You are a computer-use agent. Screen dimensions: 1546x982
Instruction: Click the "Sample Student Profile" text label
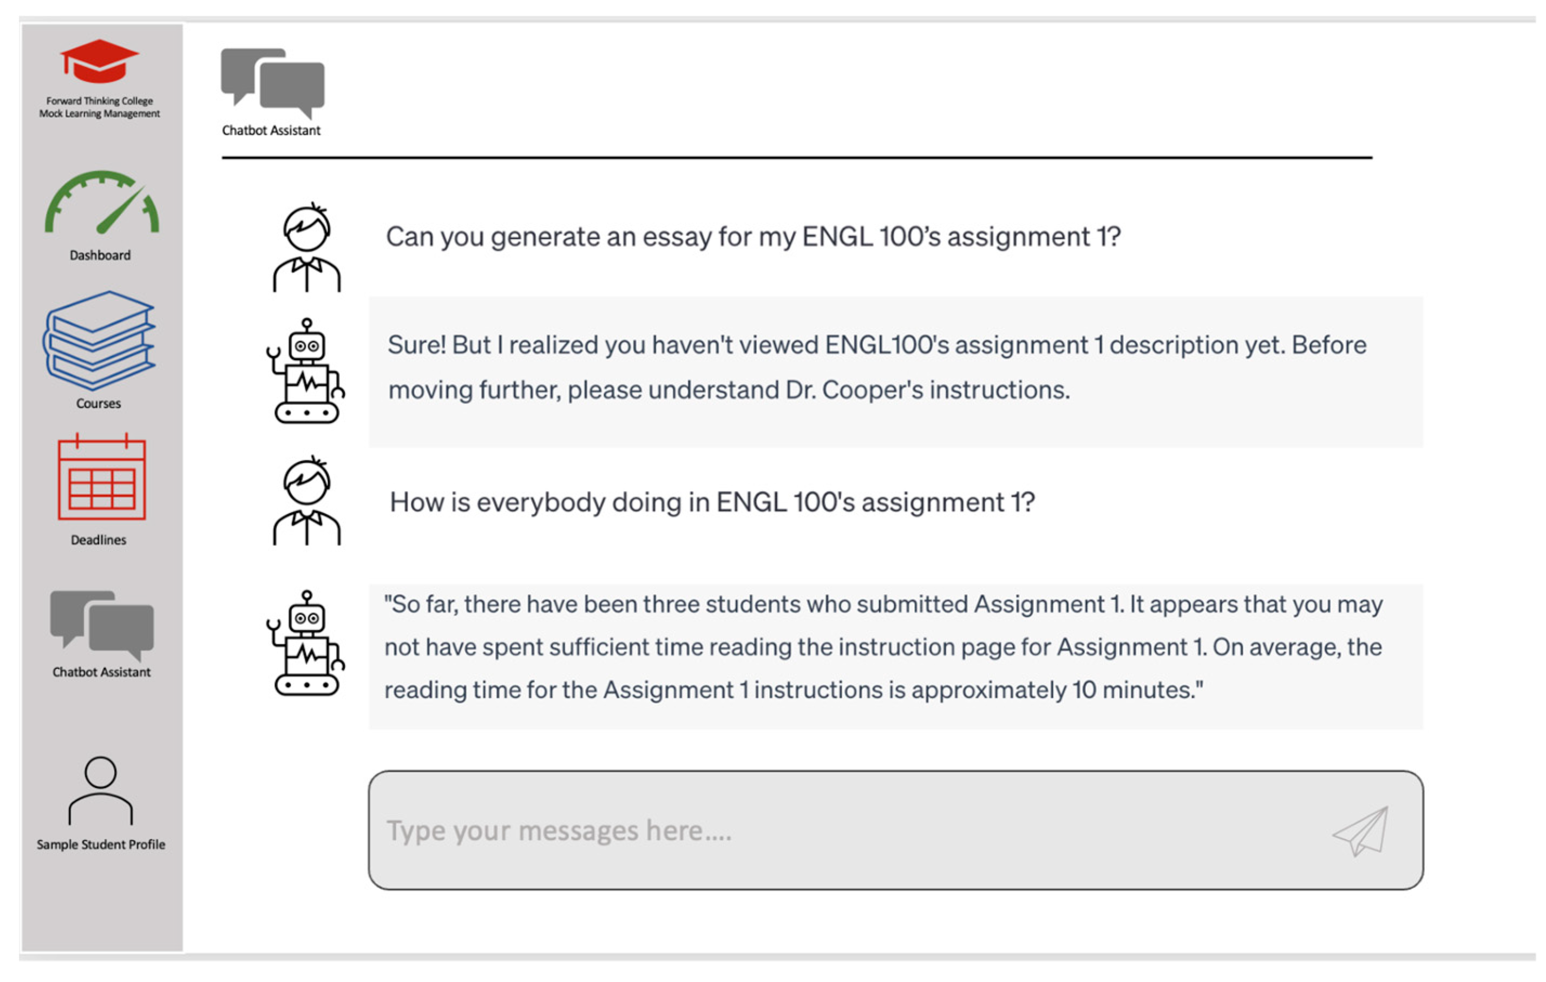[x=101, y=844]
